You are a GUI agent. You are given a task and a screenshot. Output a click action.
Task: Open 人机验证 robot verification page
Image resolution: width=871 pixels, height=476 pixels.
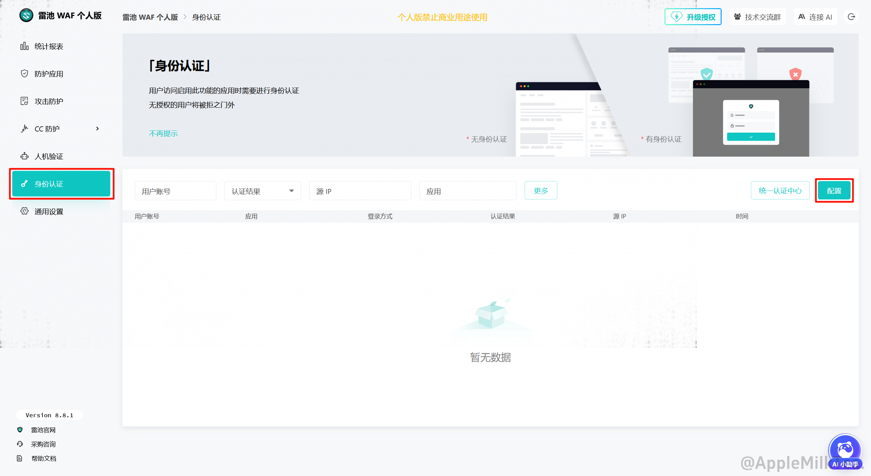49,157
